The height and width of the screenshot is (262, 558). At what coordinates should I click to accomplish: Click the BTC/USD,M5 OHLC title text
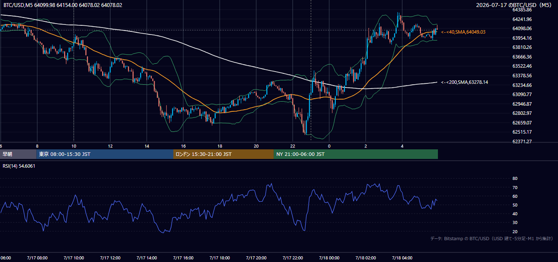(x=63, y=5)
